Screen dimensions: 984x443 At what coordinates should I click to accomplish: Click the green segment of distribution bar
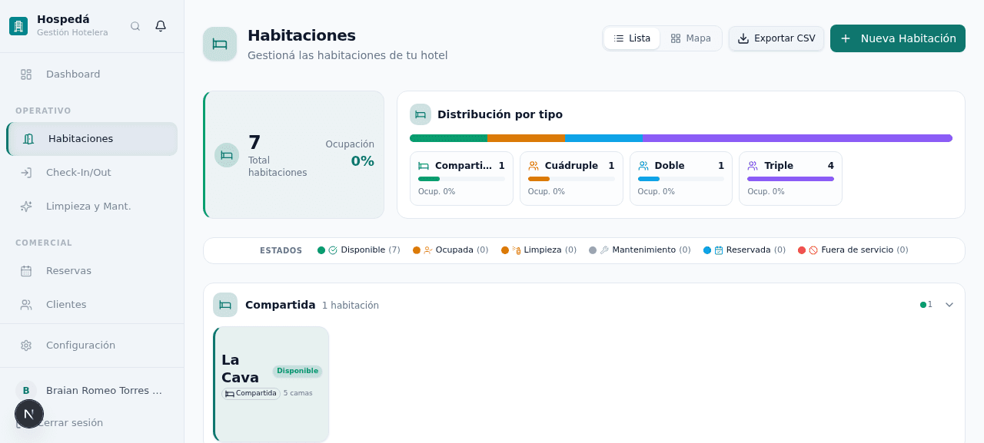click(x=448, y=138)
